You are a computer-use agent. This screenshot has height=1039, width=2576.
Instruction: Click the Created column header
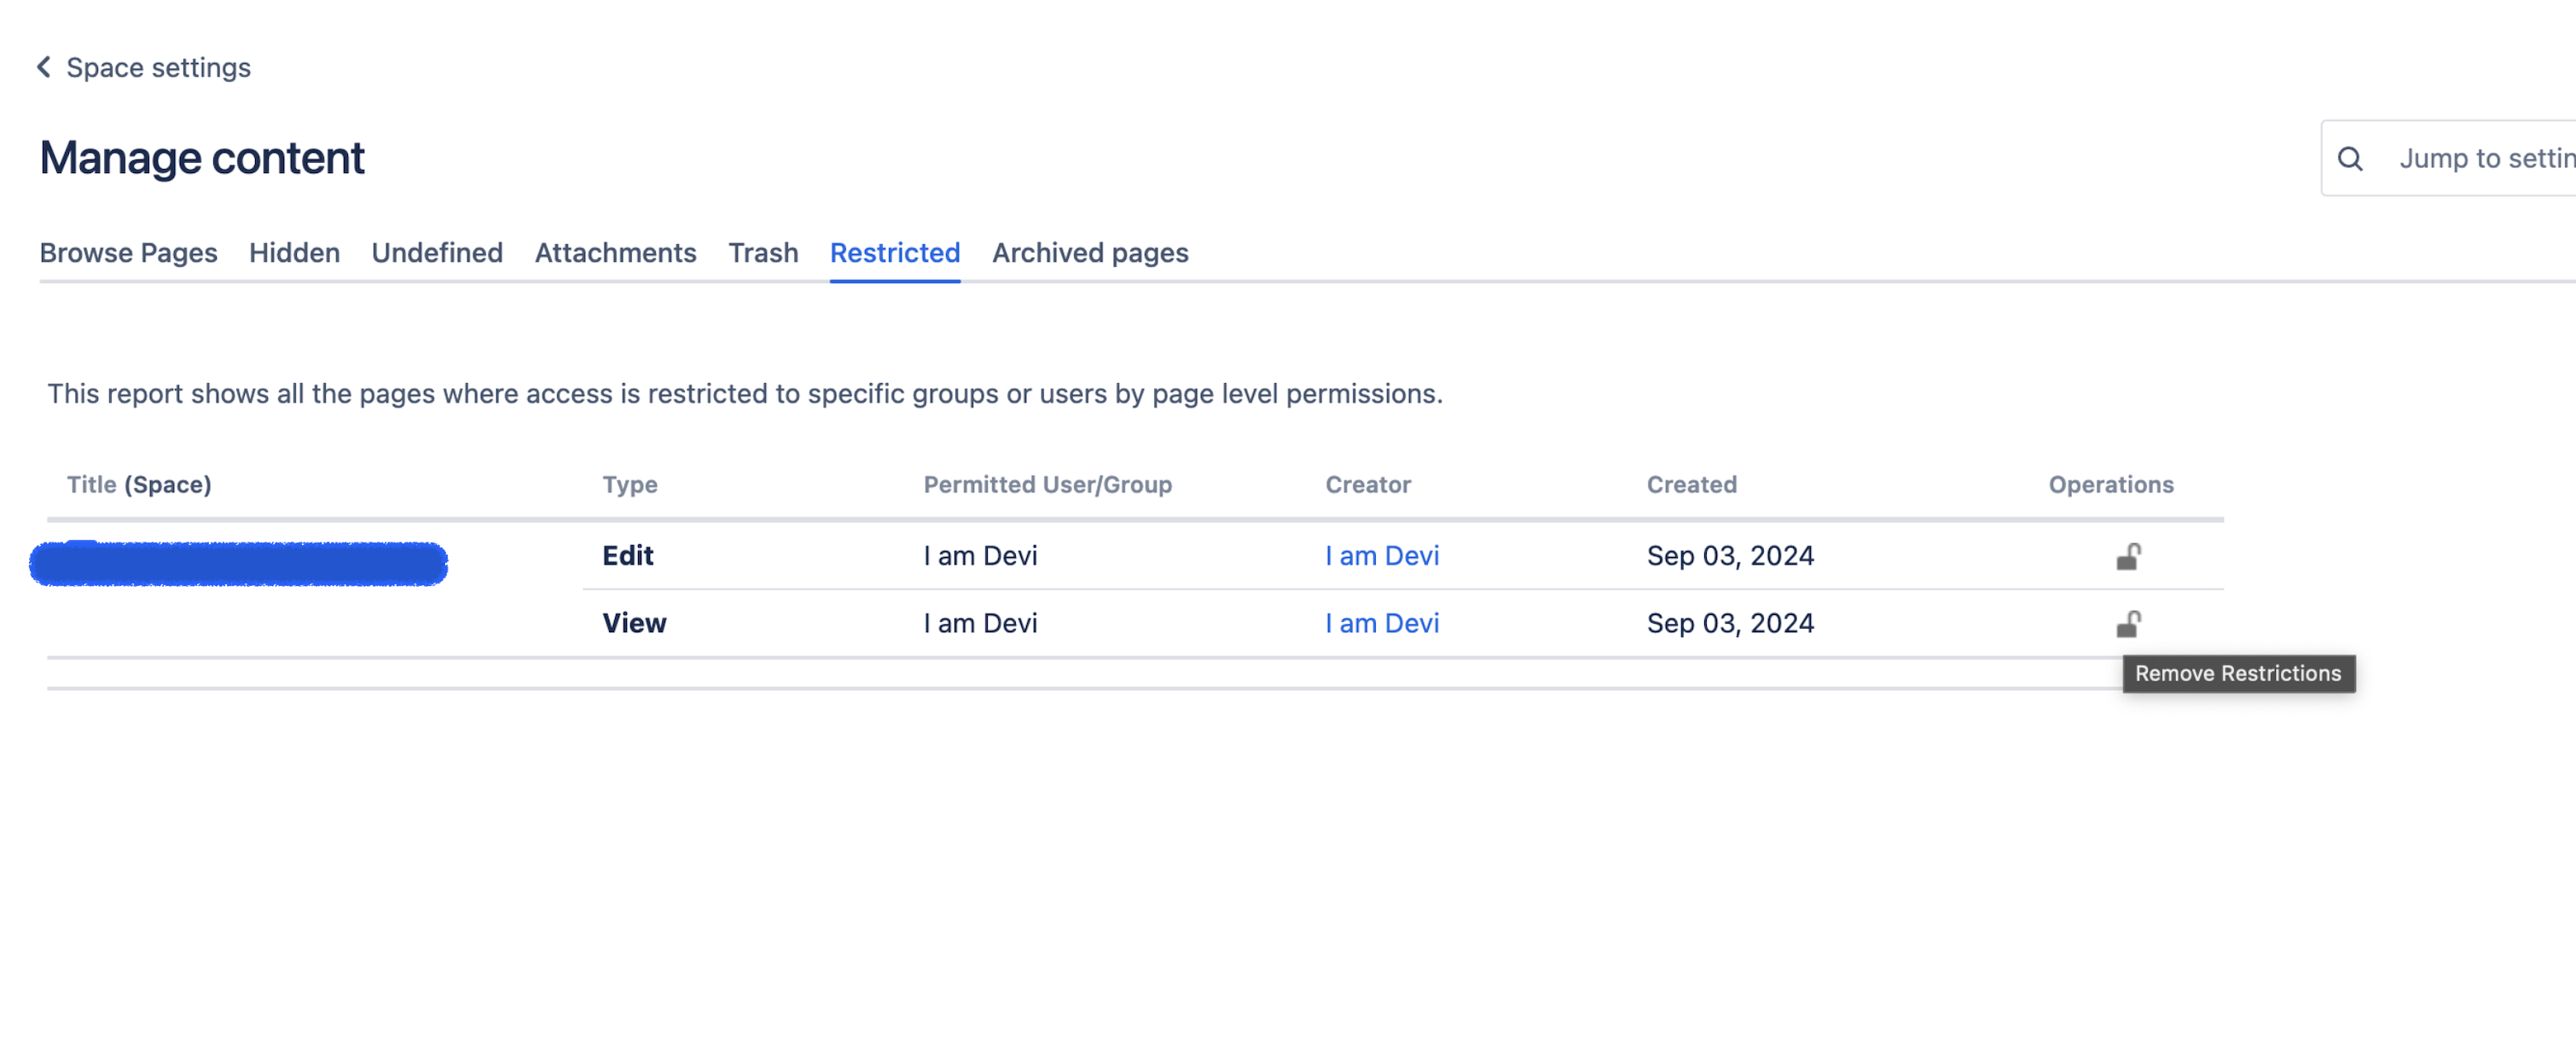pyautogui.click(x=1691, y=484)
